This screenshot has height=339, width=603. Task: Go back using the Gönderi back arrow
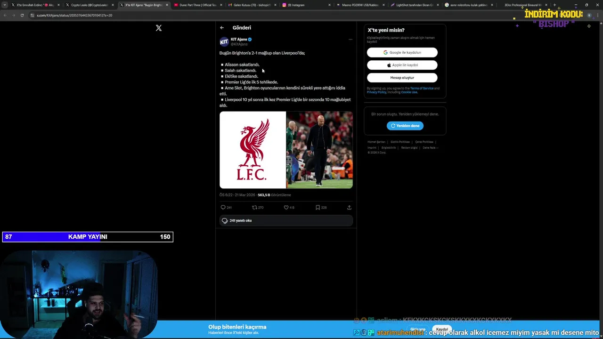click(222, 28)
